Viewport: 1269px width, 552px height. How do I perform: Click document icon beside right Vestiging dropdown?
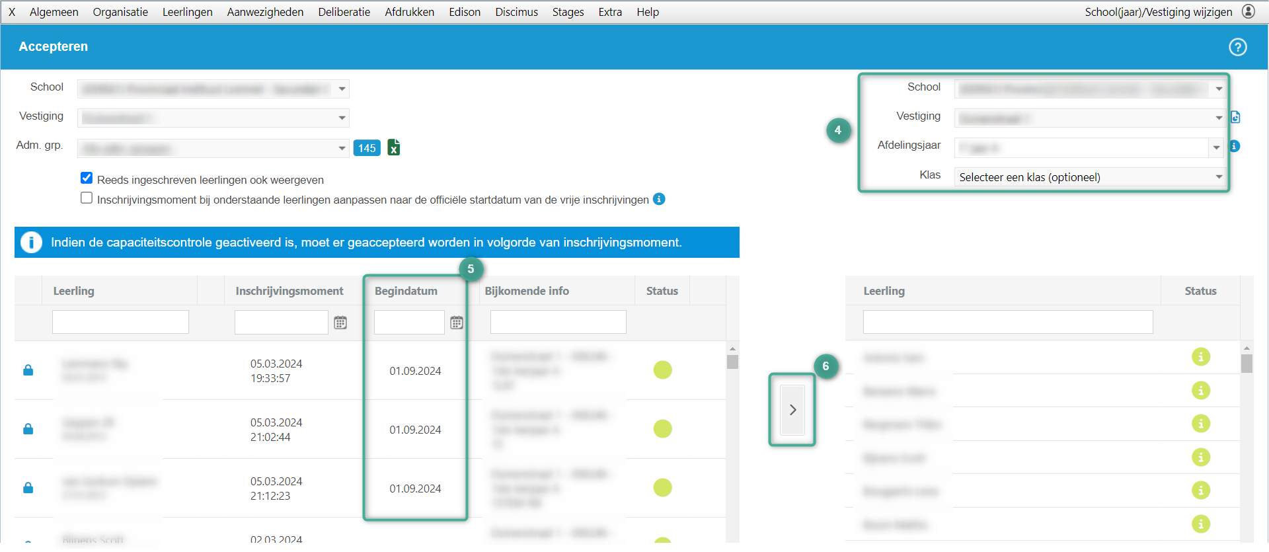pyautogui.click(x=1235, y=117)
